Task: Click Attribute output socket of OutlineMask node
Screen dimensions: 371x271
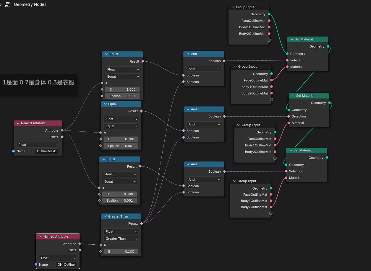Action: point(62,130)
